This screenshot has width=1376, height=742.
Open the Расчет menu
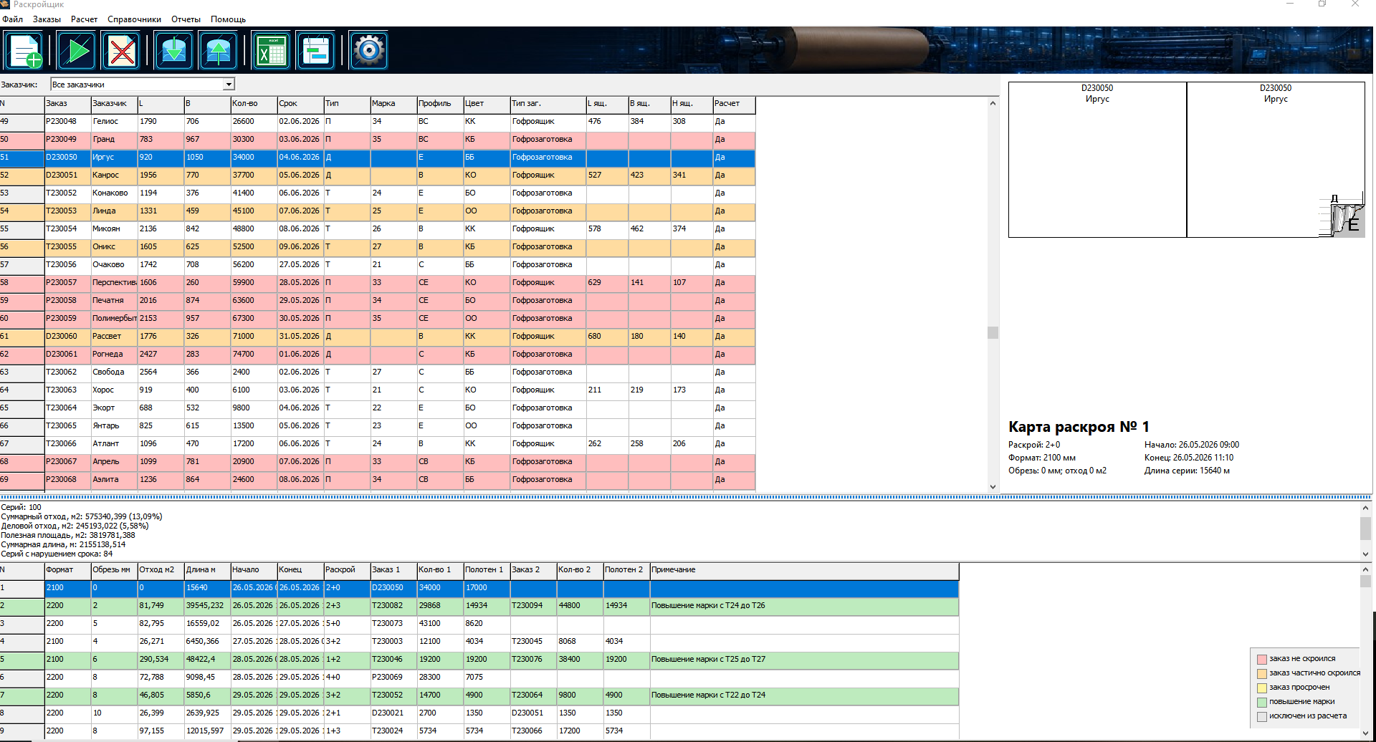click(84, 19)
